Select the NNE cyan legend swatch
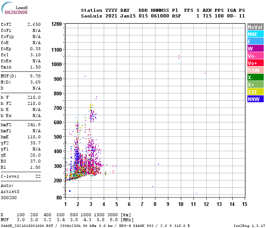 point(255,34)
